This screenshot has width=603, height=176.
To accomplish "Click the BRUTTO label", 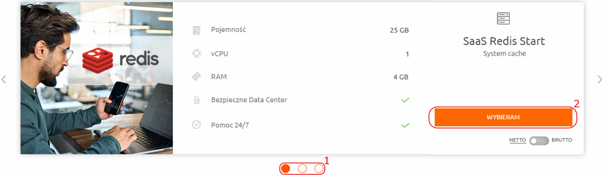I will point(562,140).
